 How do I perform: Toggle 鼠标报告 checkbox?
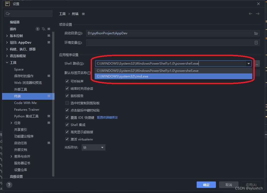click(67, 96)
